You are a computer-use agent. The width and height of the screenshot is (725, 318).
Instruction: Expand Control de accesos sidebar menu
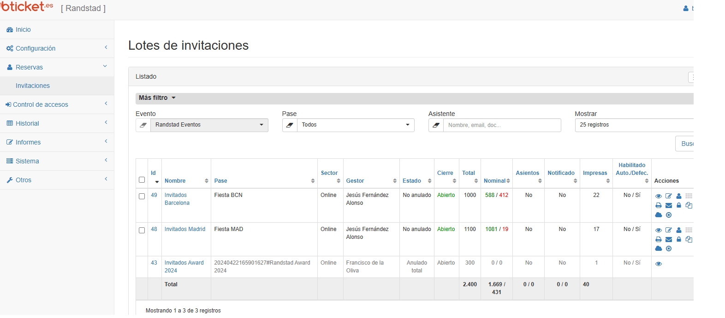pyautogui.click(x=57, y=104)
